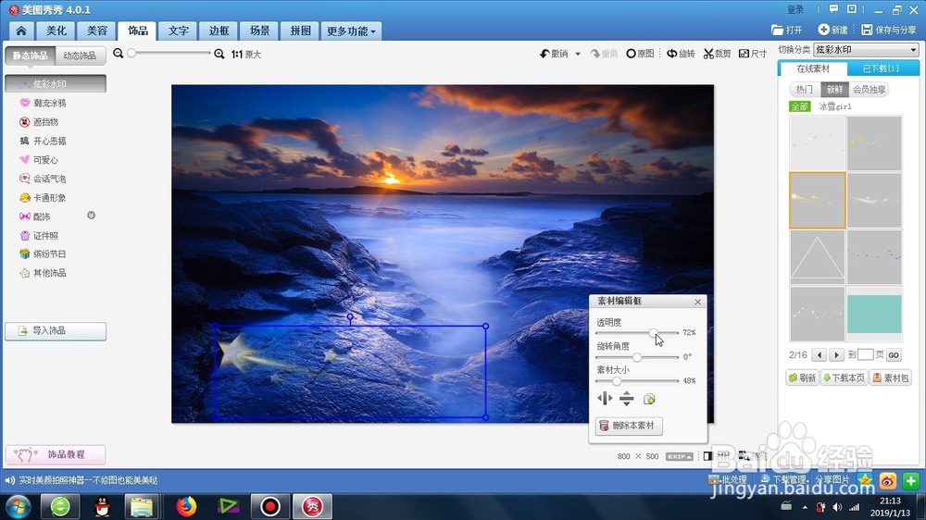
Task: Select the 热门 filter toggle
Action: [x=805, y=89]
